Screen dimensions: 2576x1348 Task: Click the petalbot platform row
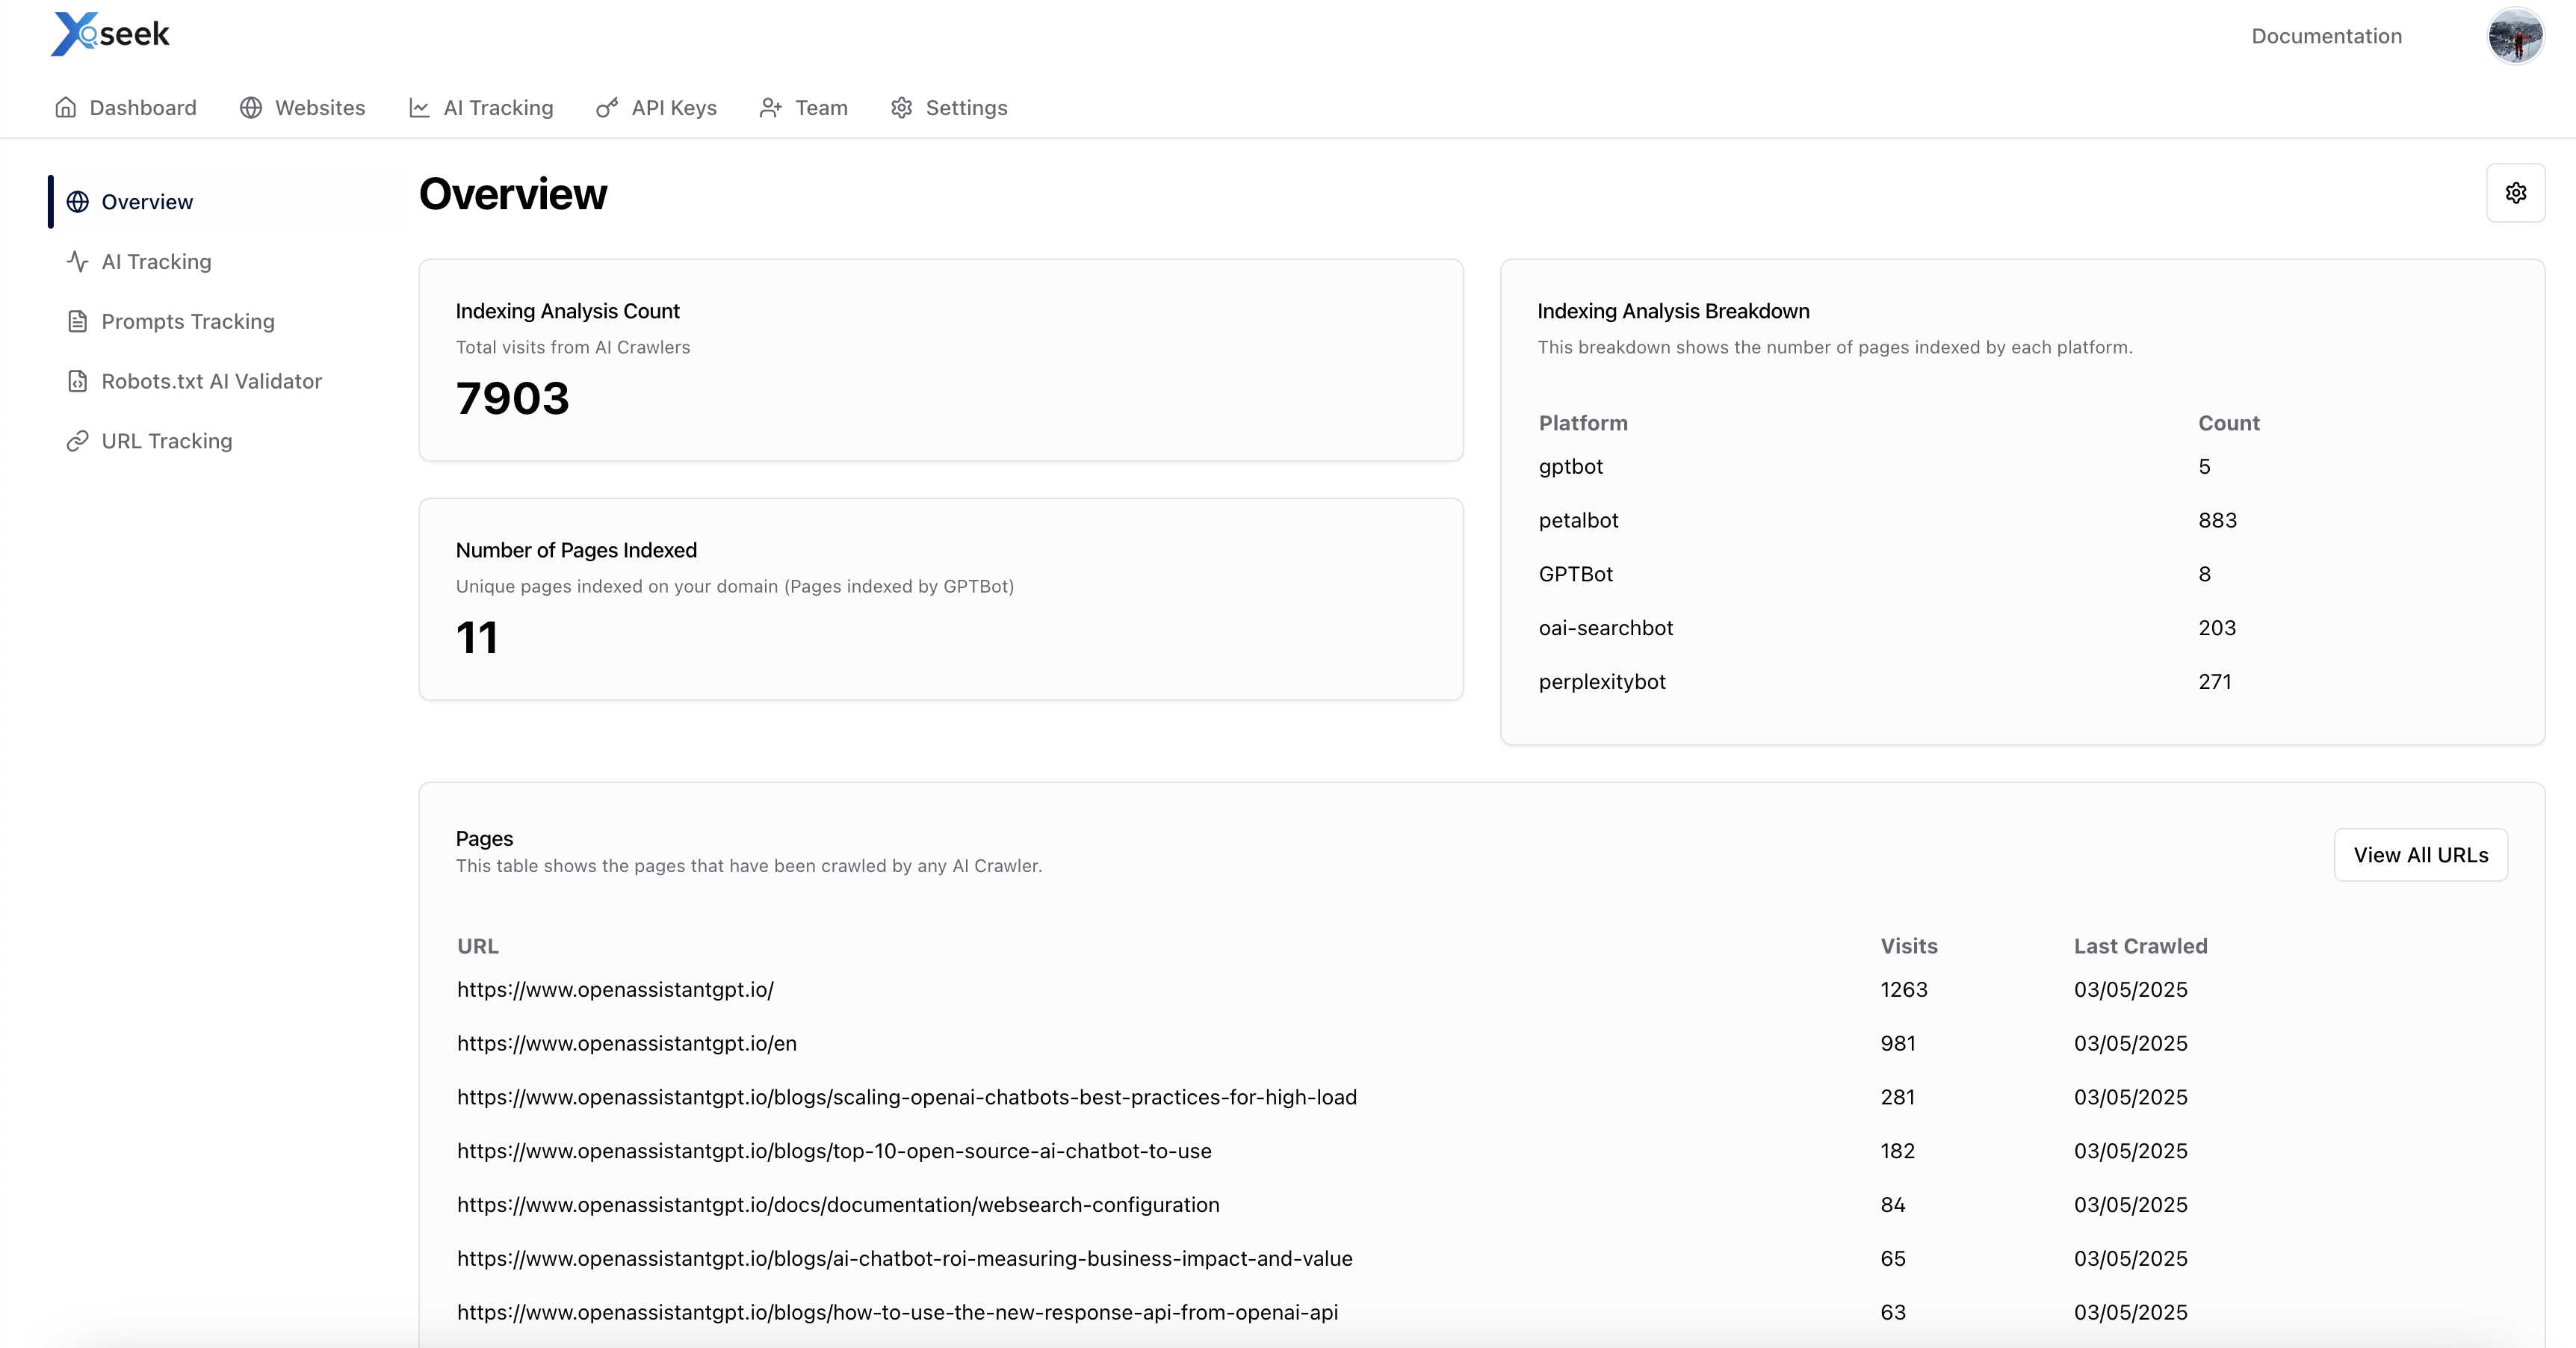(1578, 521)
